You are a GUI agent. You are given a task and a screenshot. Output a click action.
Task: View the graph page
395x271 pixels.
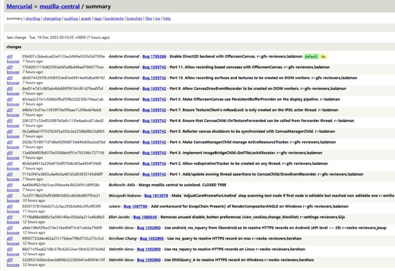[x=86, y=19]
